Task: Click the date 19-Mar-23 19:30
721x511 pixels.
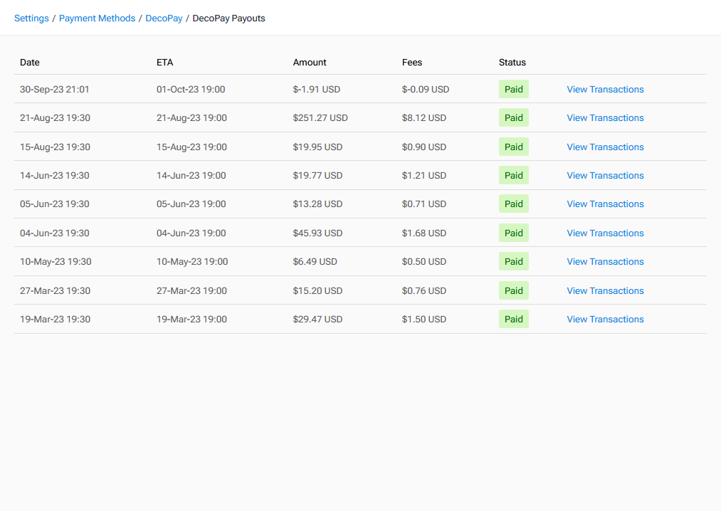Action: pyautogui.click(x=55, y=319)
